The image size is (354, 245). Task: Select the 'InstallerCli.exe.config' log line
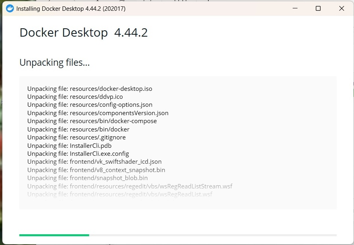click(x=78, y=154)
